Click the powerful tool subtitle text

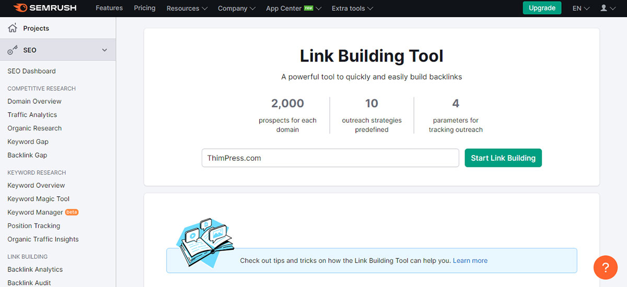[371, 77]
